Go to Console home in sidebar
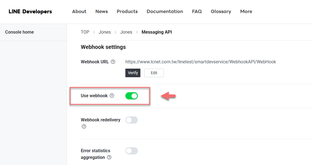The image size is (312, 165). click(19, 32)
